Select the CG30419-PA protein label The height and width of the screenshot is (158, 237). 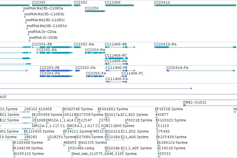177,68
